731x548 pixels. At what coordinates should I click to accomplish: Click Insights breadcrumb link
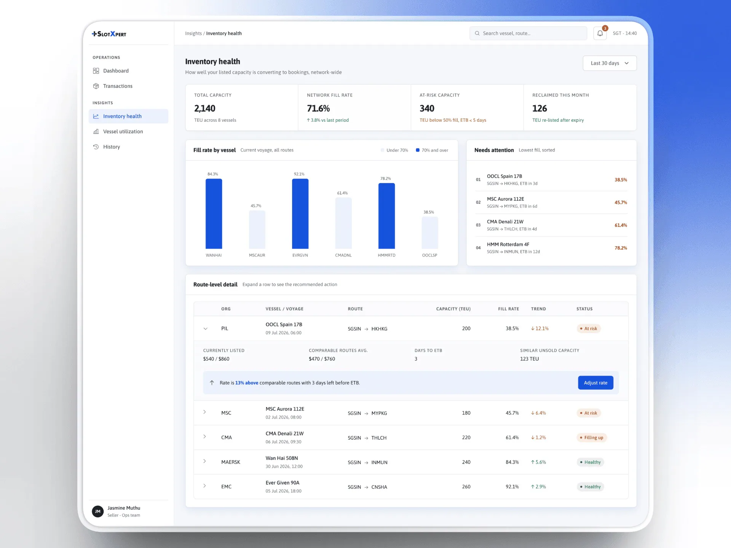pos(193,33)
